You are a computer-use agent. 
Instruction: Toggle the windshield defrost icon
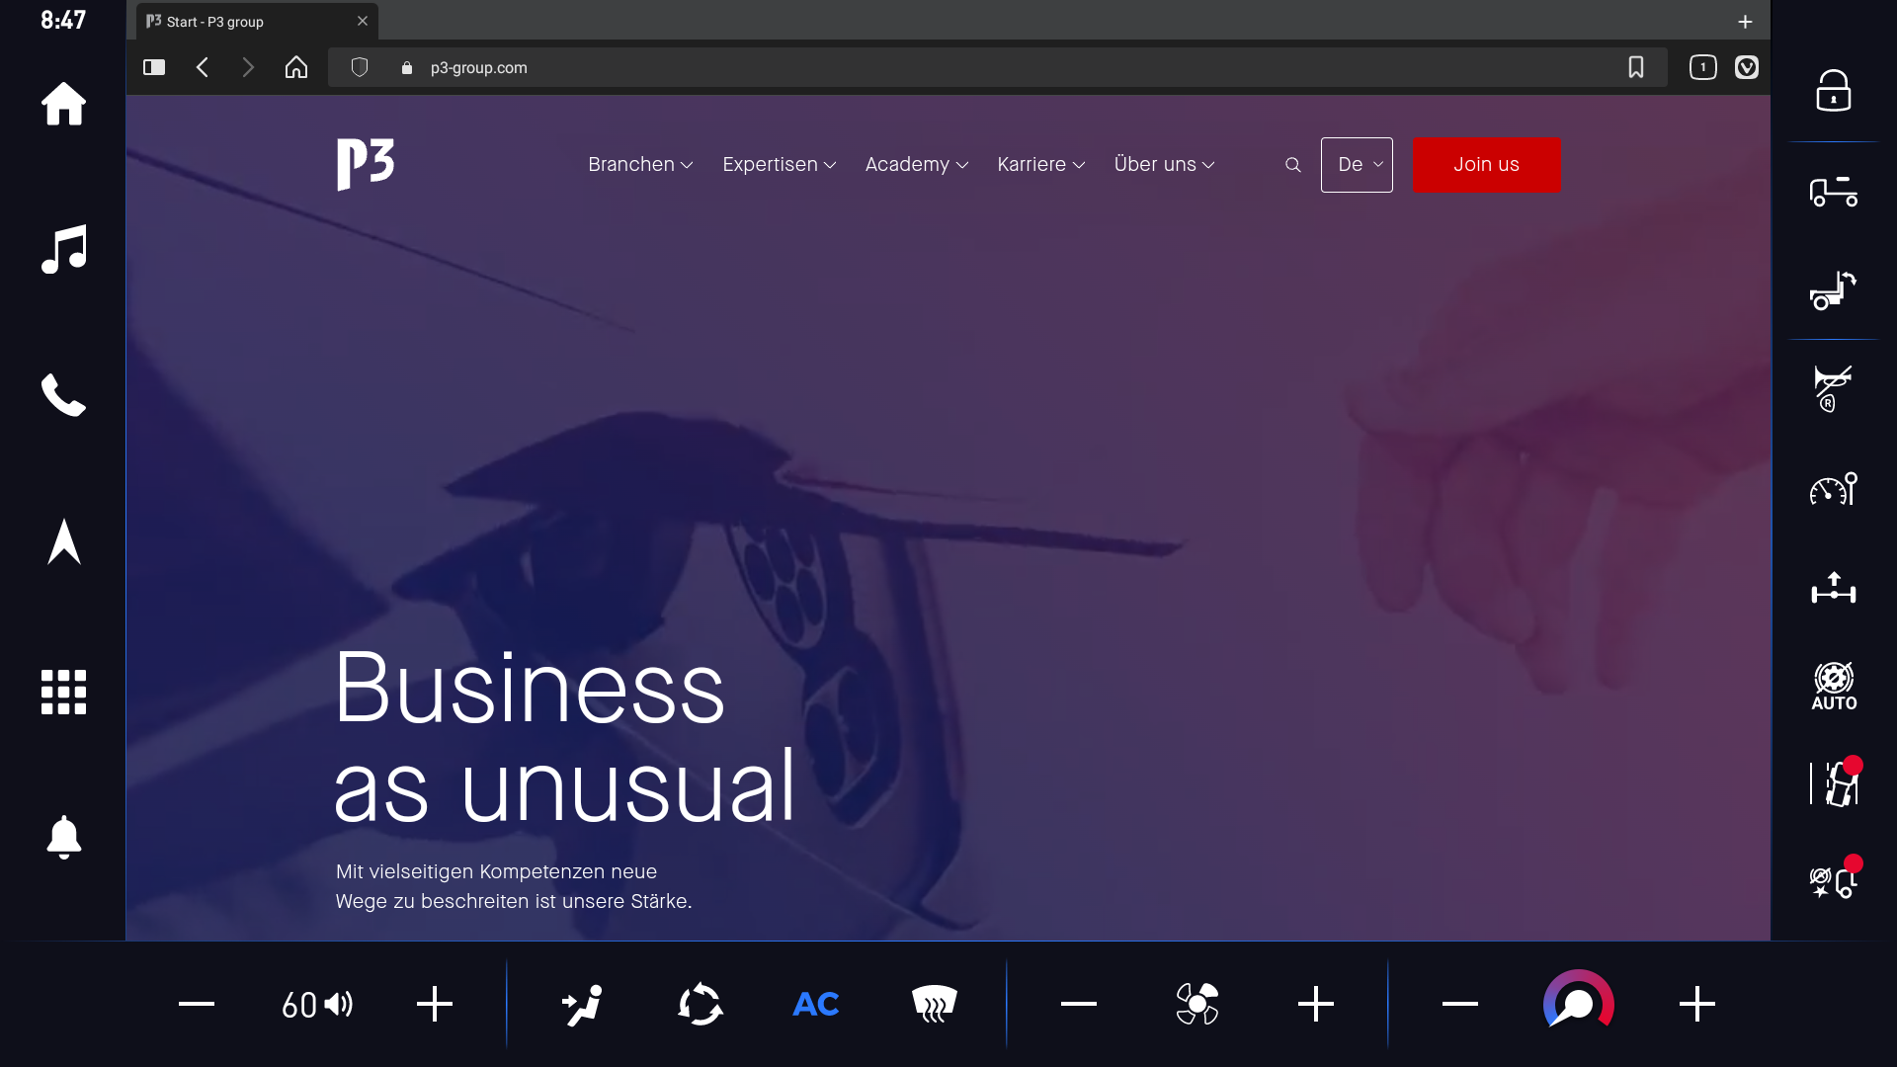(935, 1005)
